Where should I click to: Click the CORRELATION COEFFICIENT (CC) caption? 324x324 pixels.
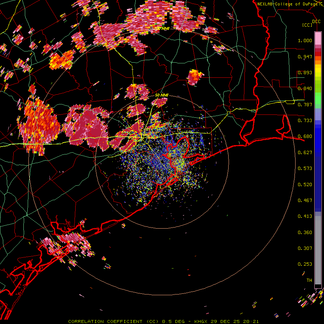point(113,321)
